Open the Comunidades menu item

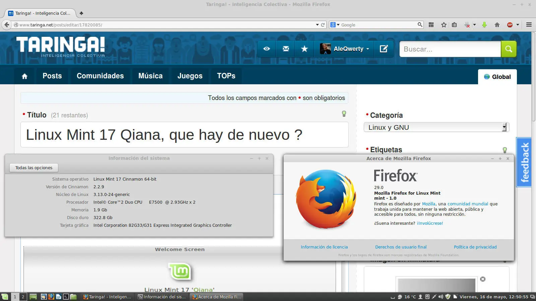tap(100, 76)
